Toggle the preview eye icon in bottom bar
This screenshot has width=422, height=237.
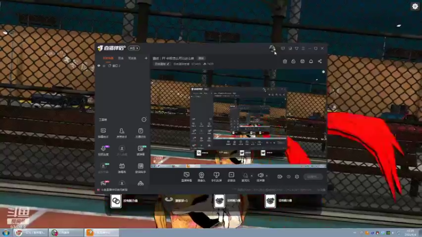coord(289,176)
